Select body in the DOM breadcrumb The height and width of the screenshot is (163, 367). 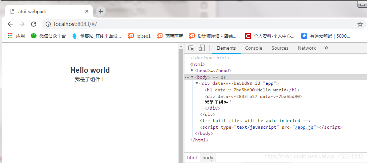208,158
